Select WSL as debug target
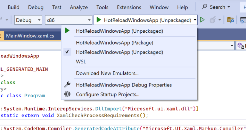 pyautogui.click(x=81, y=61)
